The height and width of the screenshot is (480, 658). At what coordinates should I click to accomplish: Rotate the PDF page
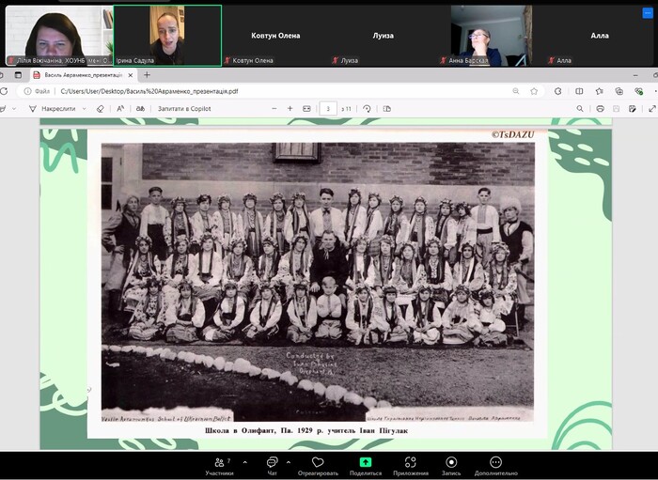[367, 109]
